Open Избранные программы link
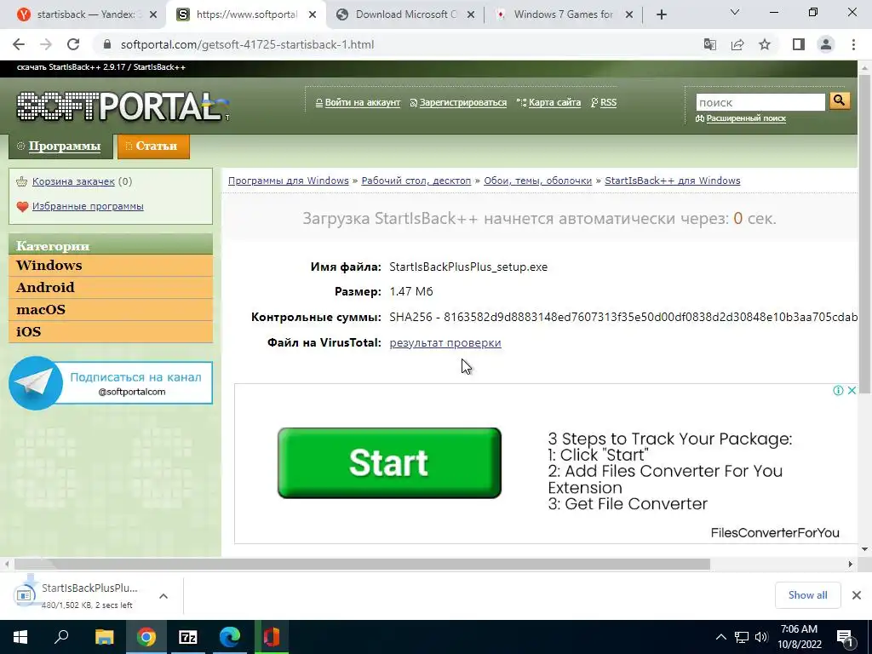 pyautogui.click(x=88, y=206)
